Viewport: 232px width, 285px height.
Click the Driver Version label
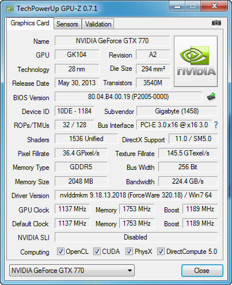31,196
